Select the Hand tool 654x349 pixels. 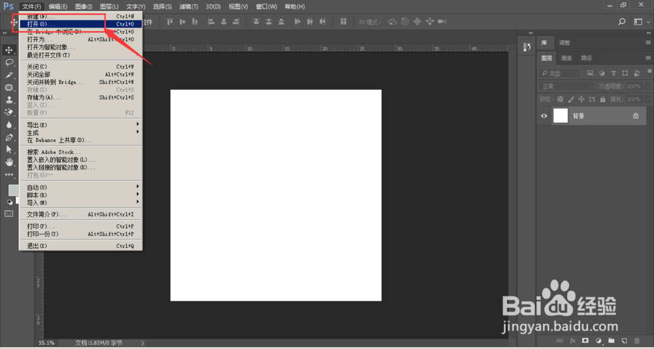(9, 162)
